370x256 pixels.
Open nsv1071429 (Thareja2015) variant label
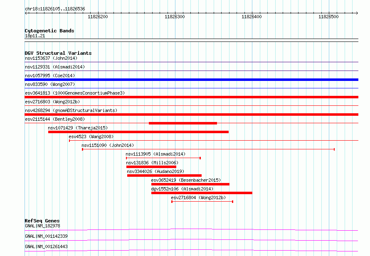coord(78,128)
